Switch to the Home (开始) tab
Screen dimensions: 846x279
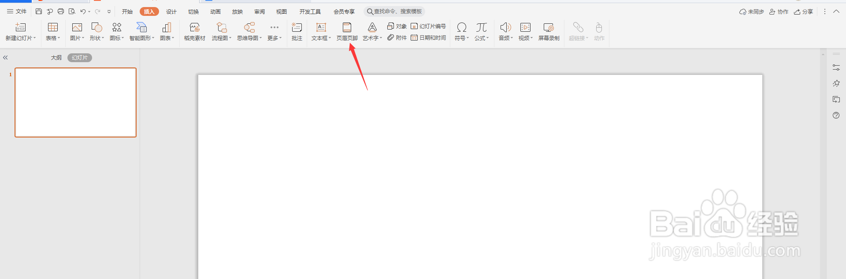127,12
